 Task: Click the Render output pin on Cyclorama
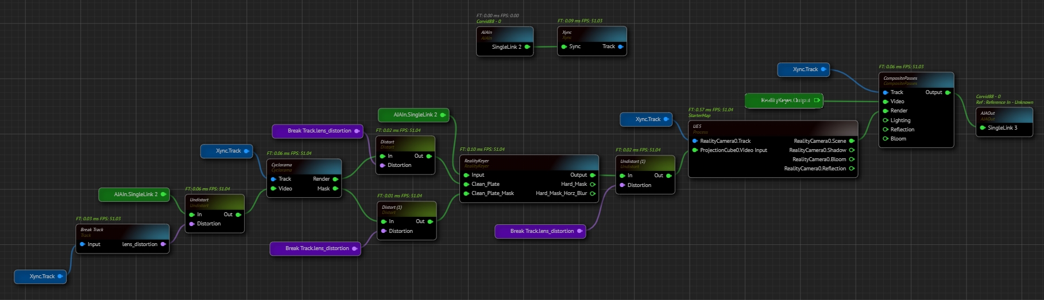click(x=335, y=179)
